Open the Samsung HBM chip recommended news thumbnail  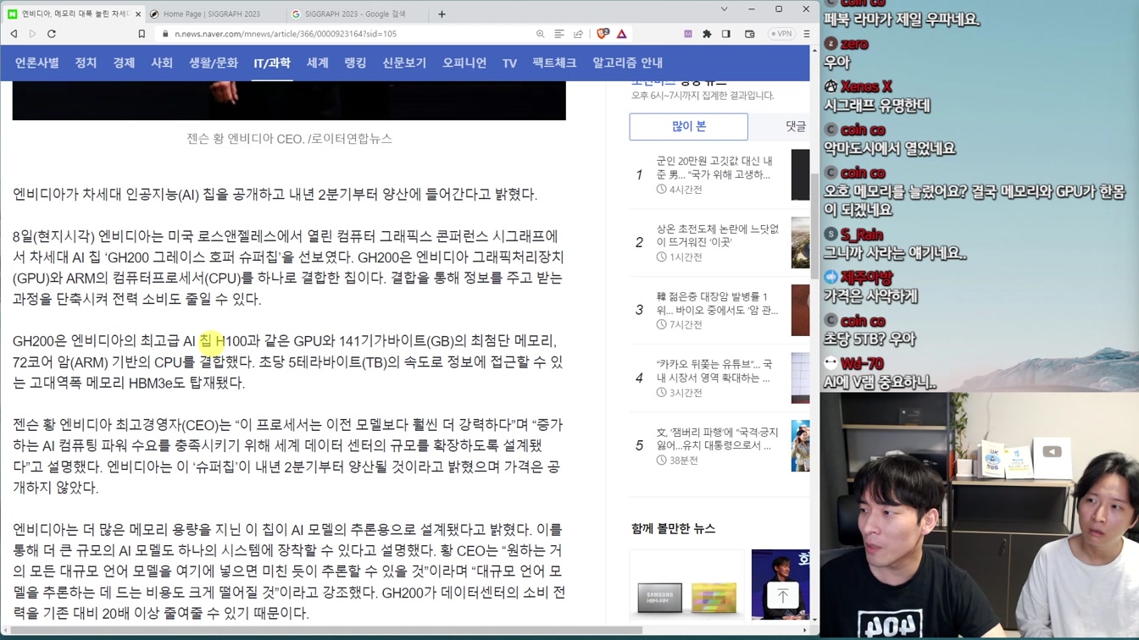(x=686, y=584)
